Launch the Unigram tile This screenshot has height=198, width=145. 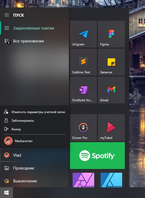[83, 34]
